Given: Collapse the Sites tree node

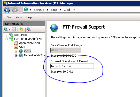Looking at the screenshot, I should [11, 47].
